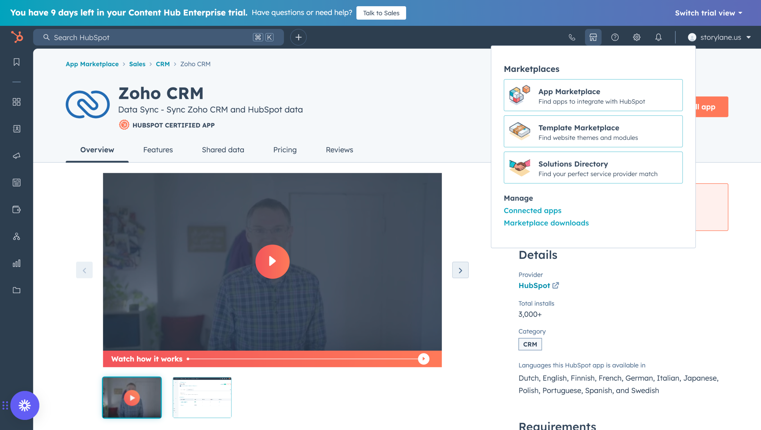Click the HubSpot sprocket logo

pyautogui.click(x=17, y=37)
